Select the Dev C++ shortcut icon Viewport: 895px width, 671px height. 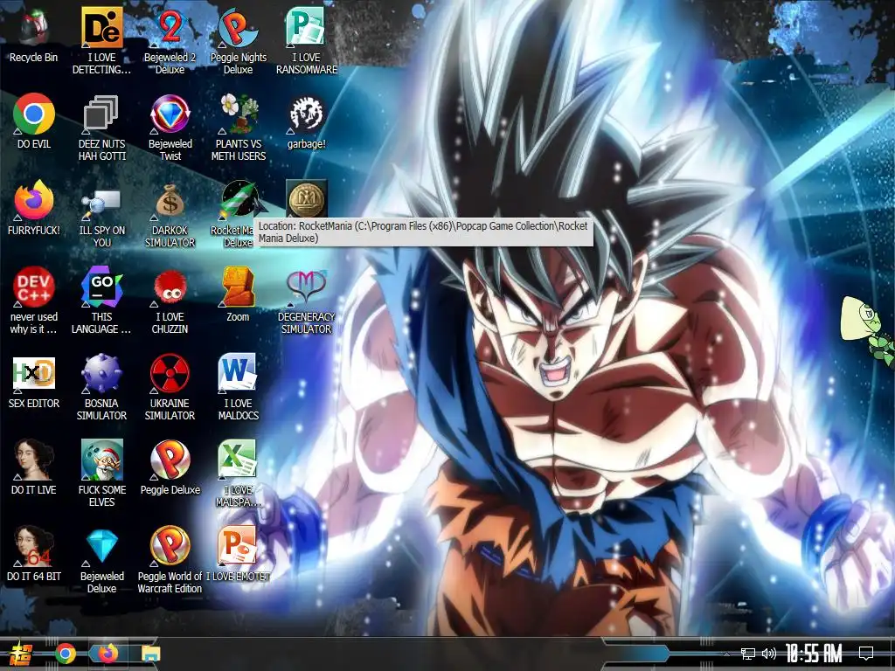34,287
